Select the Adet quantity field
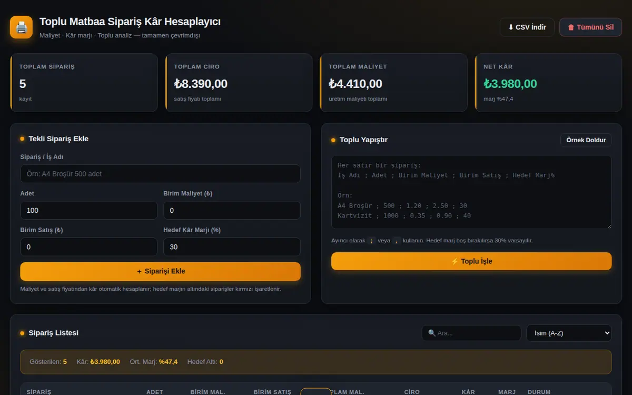The height and width of the screenshot is (395, 632). point(89,210)
